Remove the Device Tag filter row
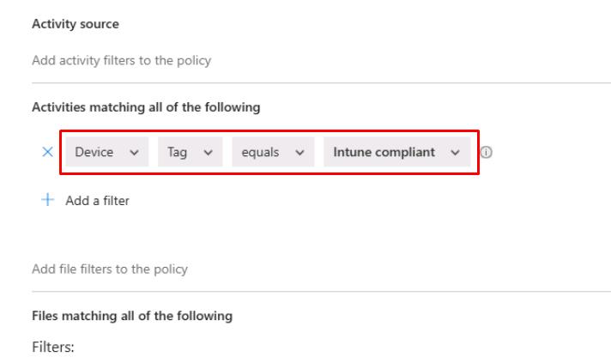The height and width of the screenshot is (363, 611). [47, 152]
